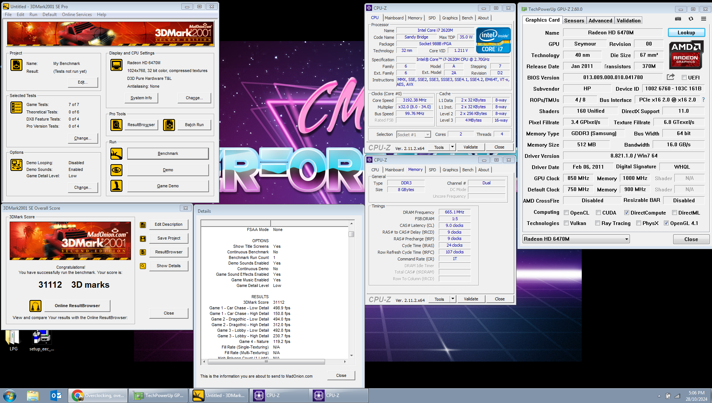Screen dimensions: 712x403
Task: Open Tools dropdown arrow in upper CPU-Z window
Action: click(452, 147)
